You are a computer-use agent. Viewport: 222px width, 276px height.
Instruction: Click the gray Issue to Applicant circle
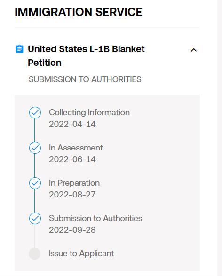point(34,253)
